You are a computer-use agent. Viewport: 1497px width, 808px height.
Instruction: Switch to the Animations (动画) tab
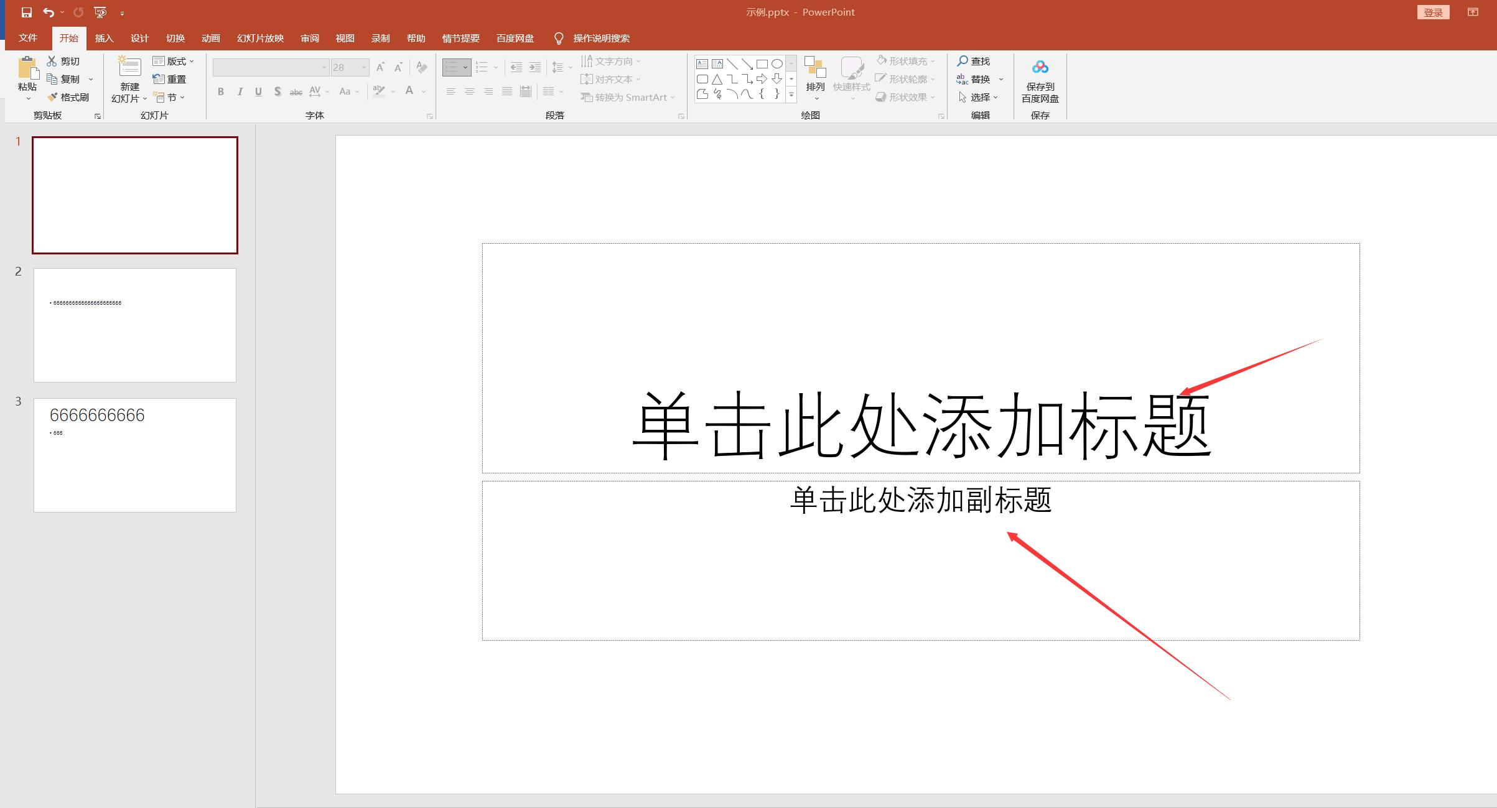tap(211, 38)
